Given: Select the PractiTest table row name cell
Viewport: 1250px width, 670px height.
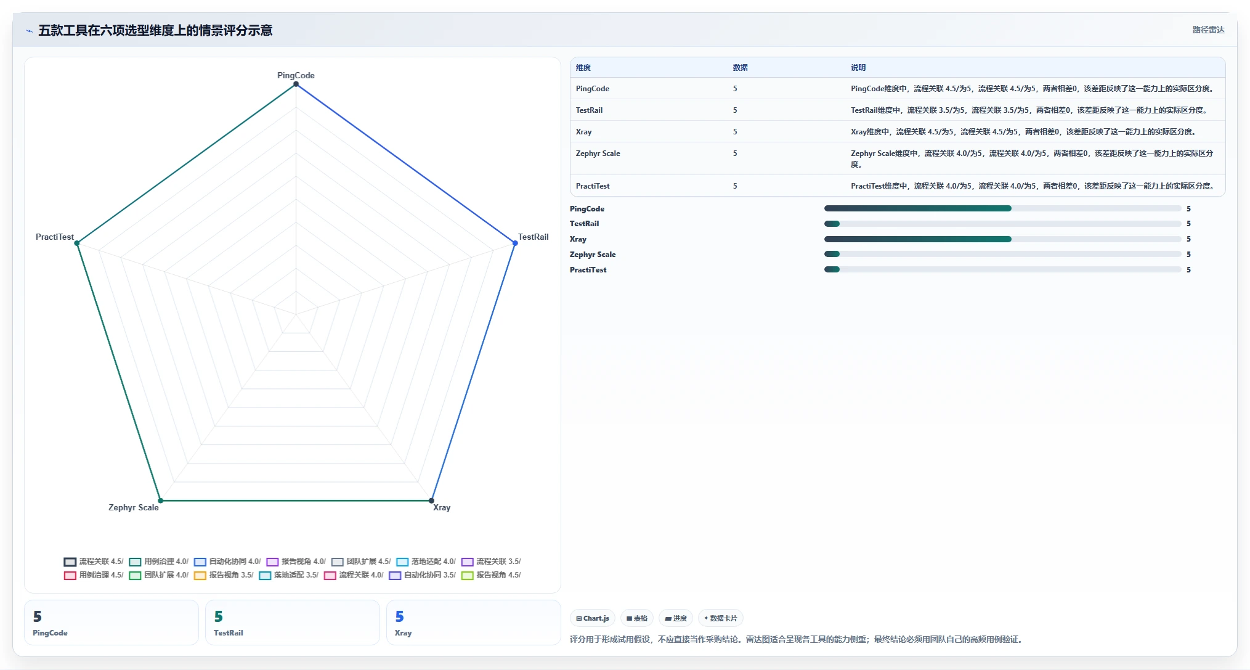Looking at the screenshot, I should (593, 186).
